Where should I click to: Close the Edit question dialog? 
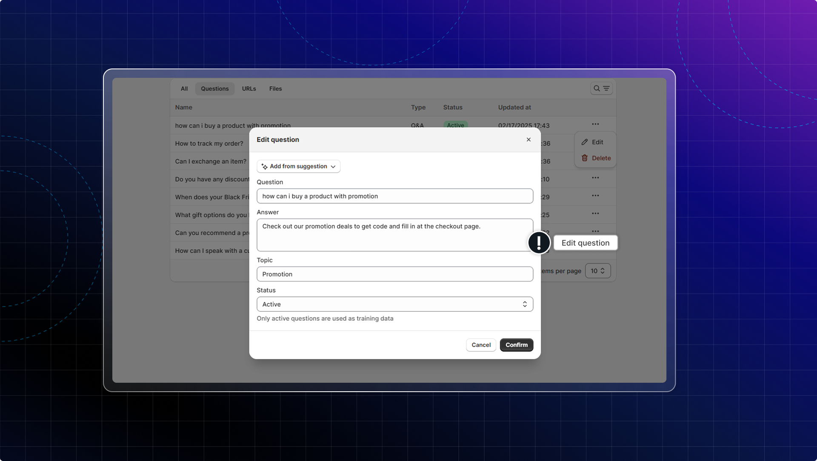click(x=528, y=139)
